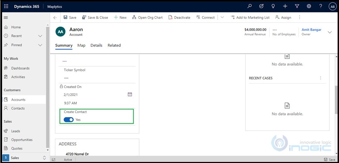The image size is (339, 163).
Task: Switch to the Details tab
Action: coord(96,45)
